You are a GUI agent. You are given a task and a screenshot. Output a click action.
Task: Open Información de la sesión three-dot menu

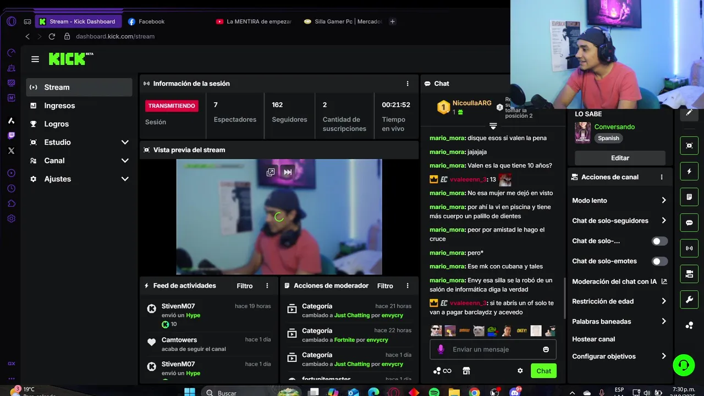point(408,84)
